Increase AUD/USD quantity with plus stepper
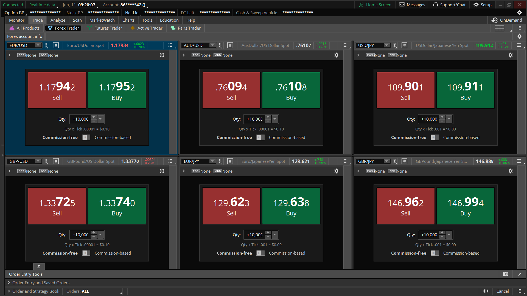 pyautogui.click(x=268, y=117)
